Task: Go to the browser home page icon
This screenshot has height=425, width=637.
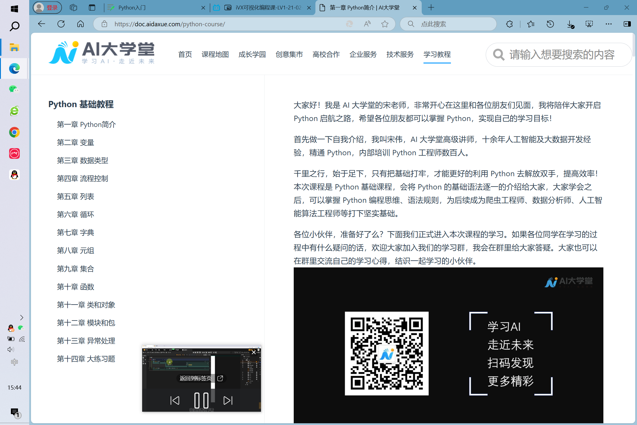Action: point(81,24)
